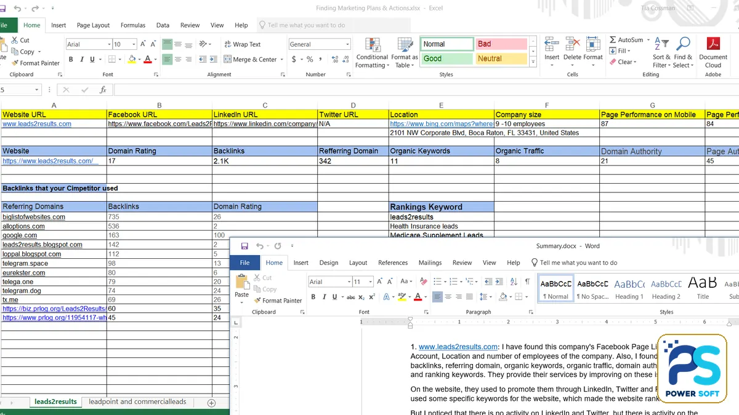Open Word Change Case Aa dropdown
739x415 pixels.
coord(406,282)
